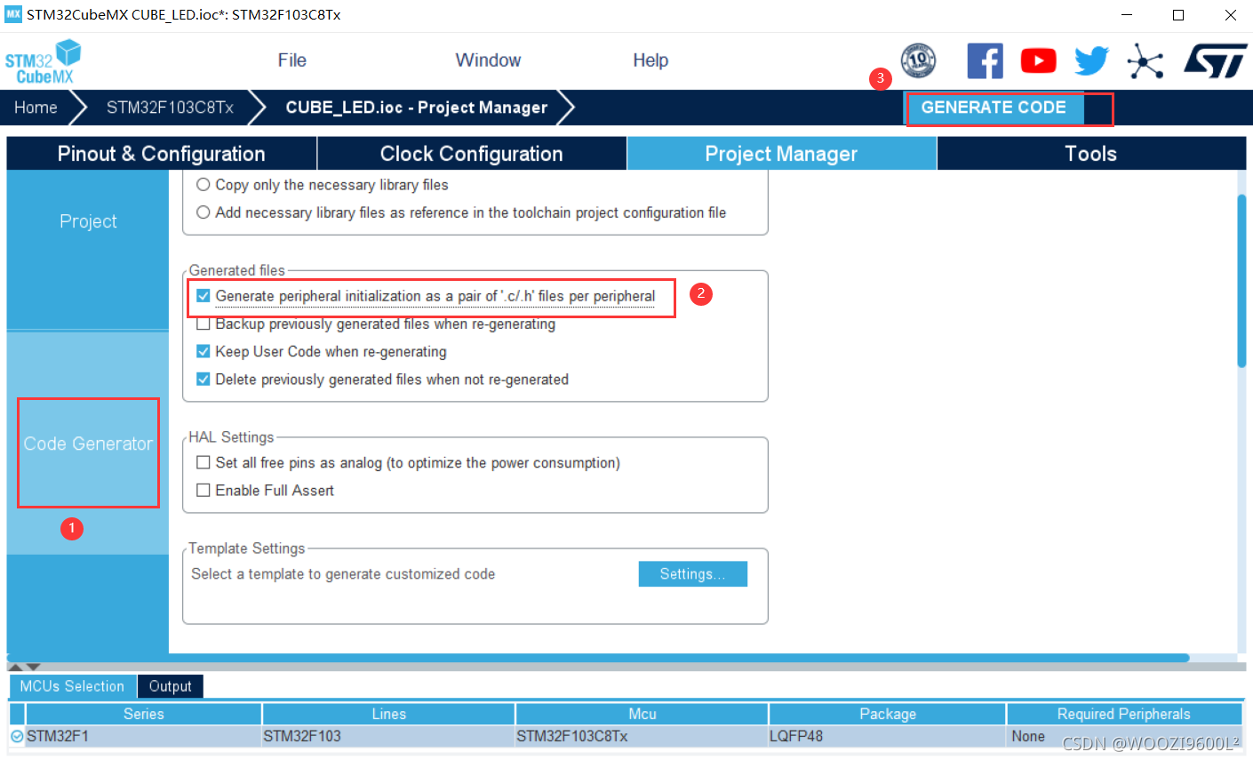Click CUBE_LED.ioc - Project Manager breadcrumb
The width and height of the screenshot is (1253, 760).
click(417, 108)
